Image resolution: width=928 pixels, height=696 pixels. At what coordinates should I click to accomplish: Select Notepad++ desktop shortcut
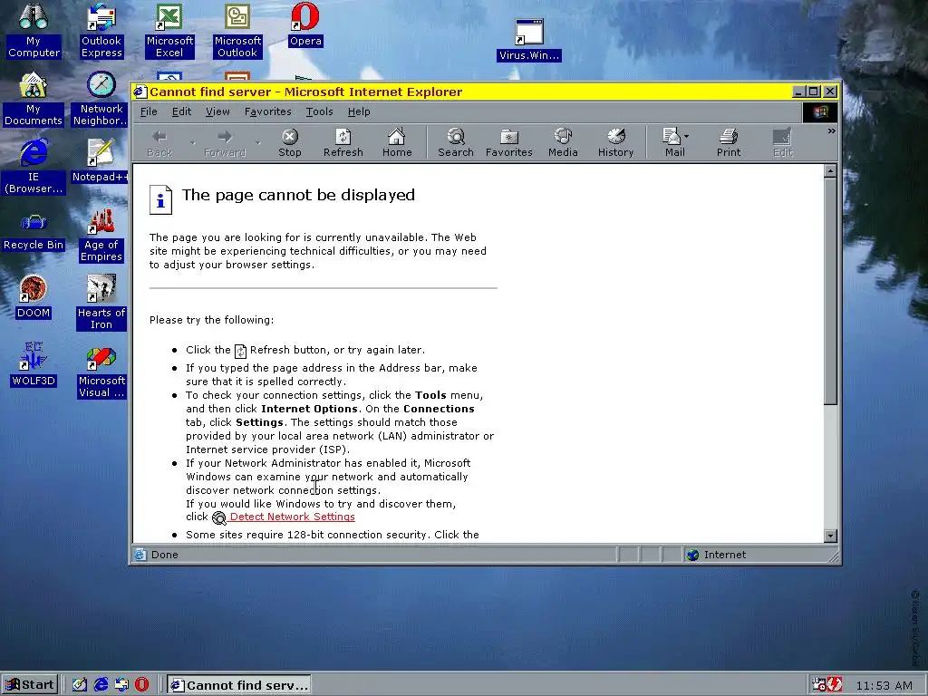click(x=101, y=161)
